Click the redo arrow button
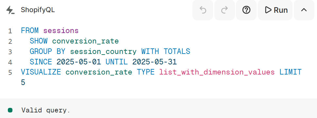The image size is (317, 118). pos(225,10)
